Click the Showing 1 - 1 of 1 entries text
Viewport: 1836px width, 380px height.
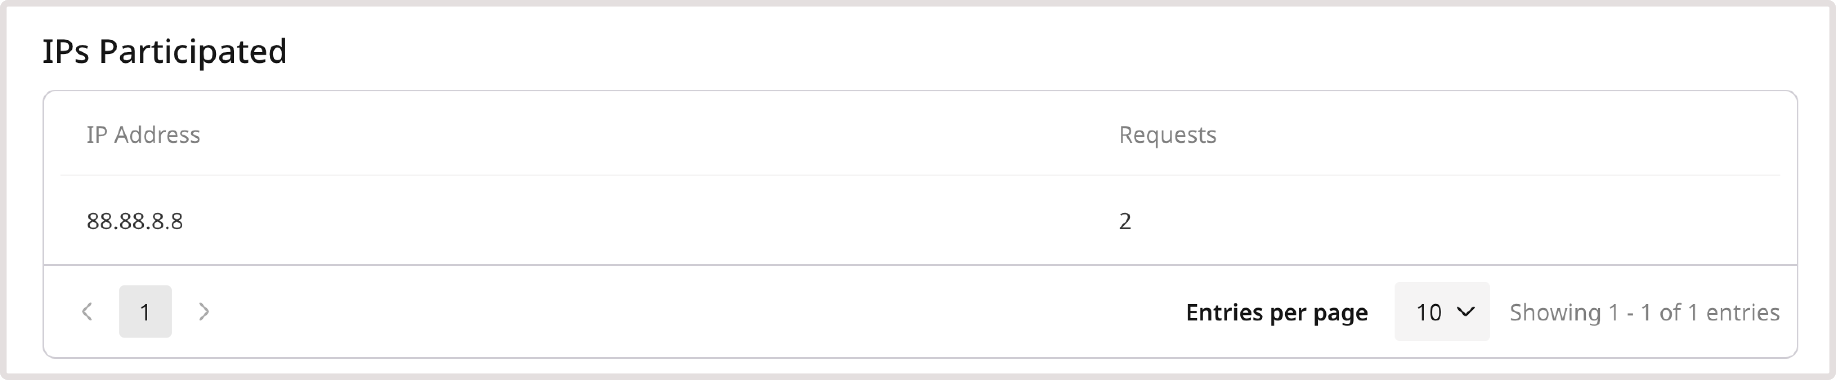(1643, 312)
